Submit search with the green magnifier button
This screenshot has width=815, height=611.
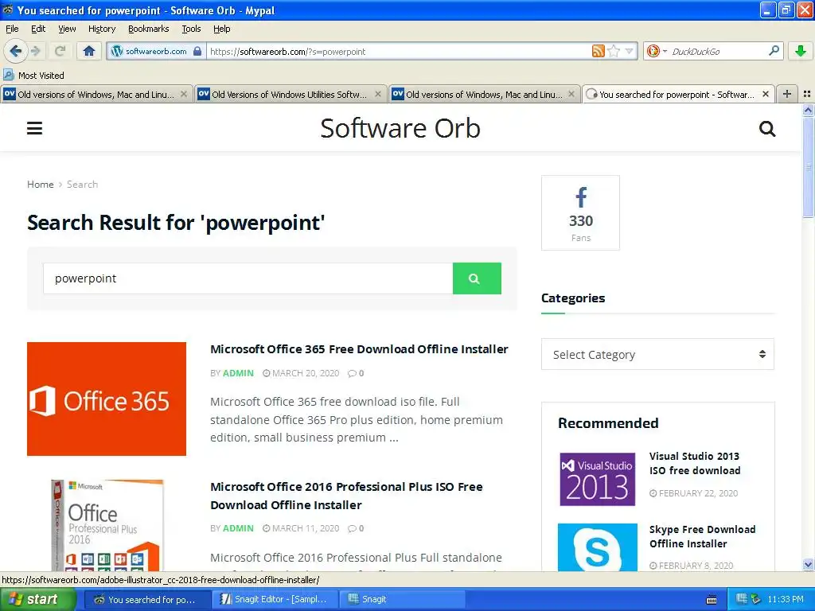pyautogui.click(x=477, y=278)
